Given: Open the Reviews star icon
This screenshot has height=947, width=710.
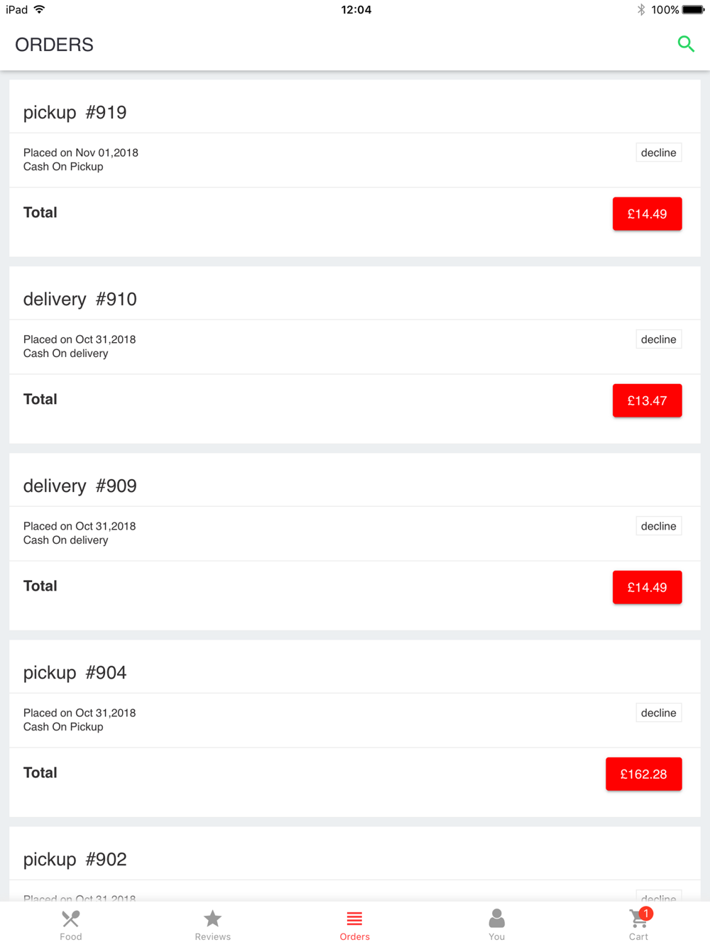Looking at the screenshot, I should pos(212,919).
